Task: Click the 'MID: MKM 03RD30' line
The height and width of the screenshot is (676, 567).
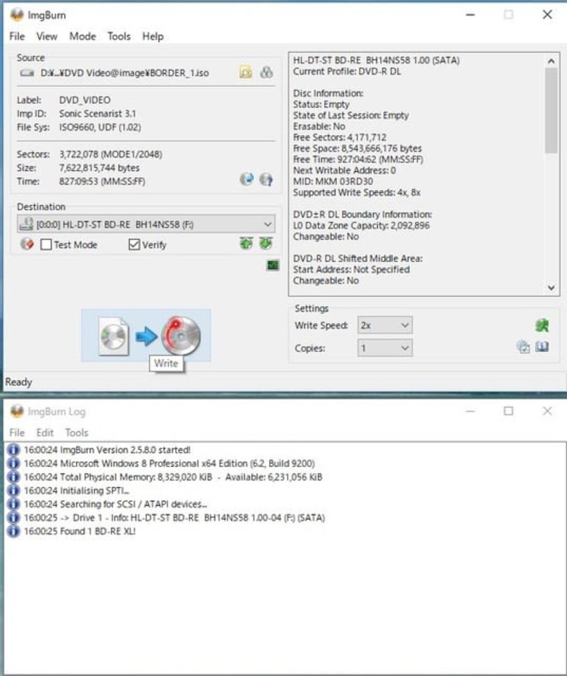Action: [x=333, y=182]
